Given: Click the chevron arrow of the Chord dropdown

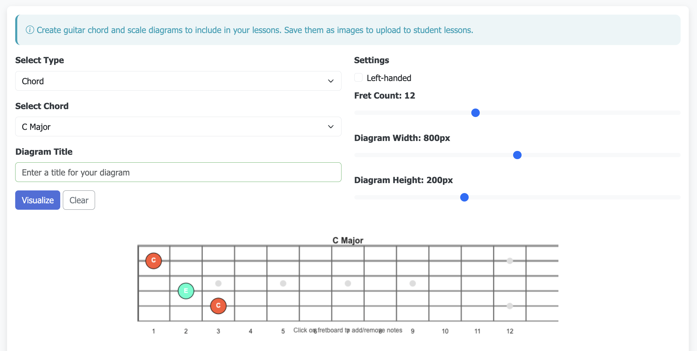Looking at the screenshot, I should click(331, 81).
